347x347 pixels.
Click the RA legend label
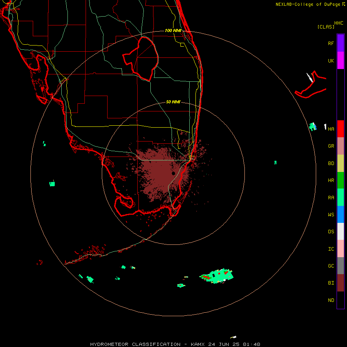[331, 198]
